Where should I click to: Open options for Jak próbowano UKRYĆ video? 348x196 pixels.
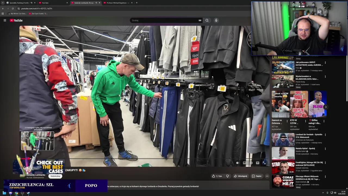(x=325, y=63)
